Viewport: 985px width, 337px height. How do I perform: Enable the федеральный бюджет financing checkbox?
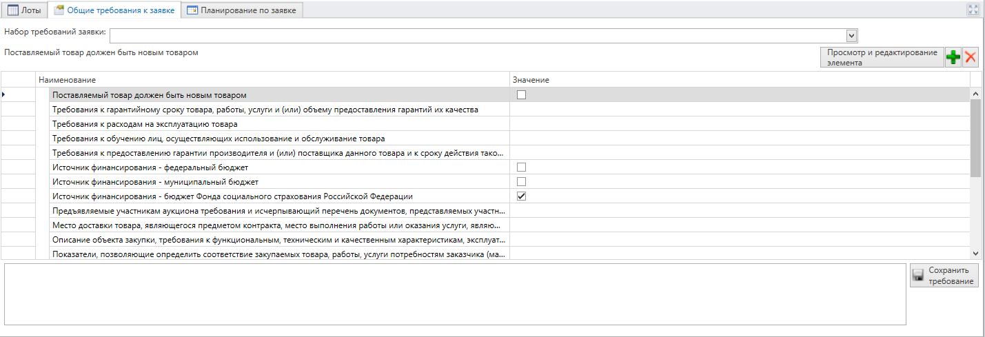(x=521, y=167)
